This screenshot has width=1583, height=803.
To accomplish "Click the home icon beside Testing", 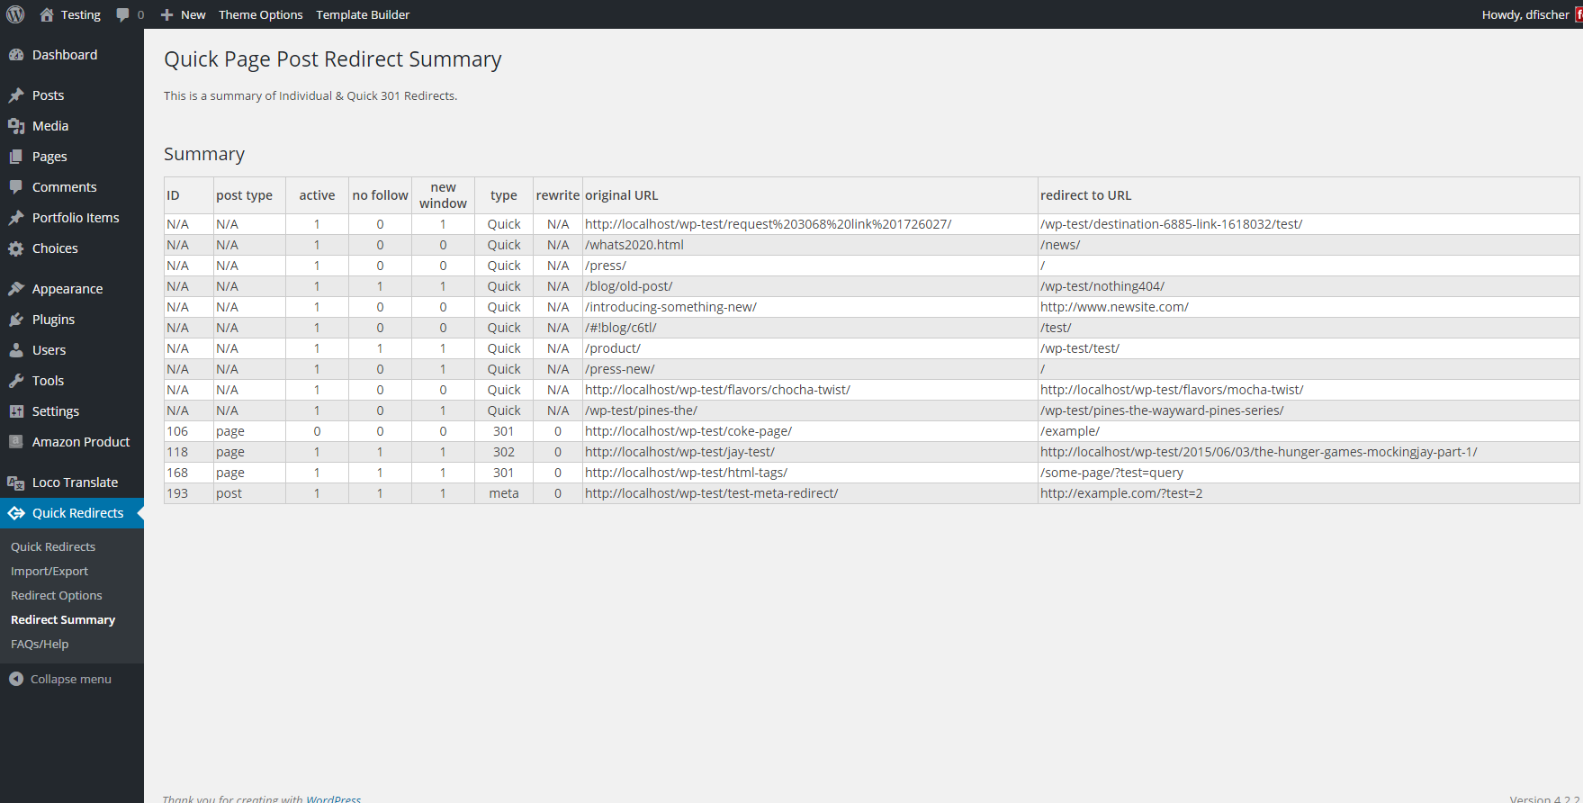I will pos(47,14).
